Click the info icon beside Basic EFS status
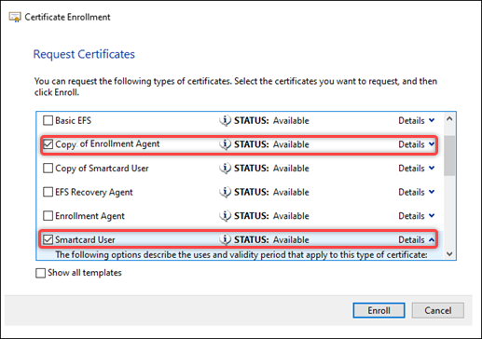 tap(226, 120)
